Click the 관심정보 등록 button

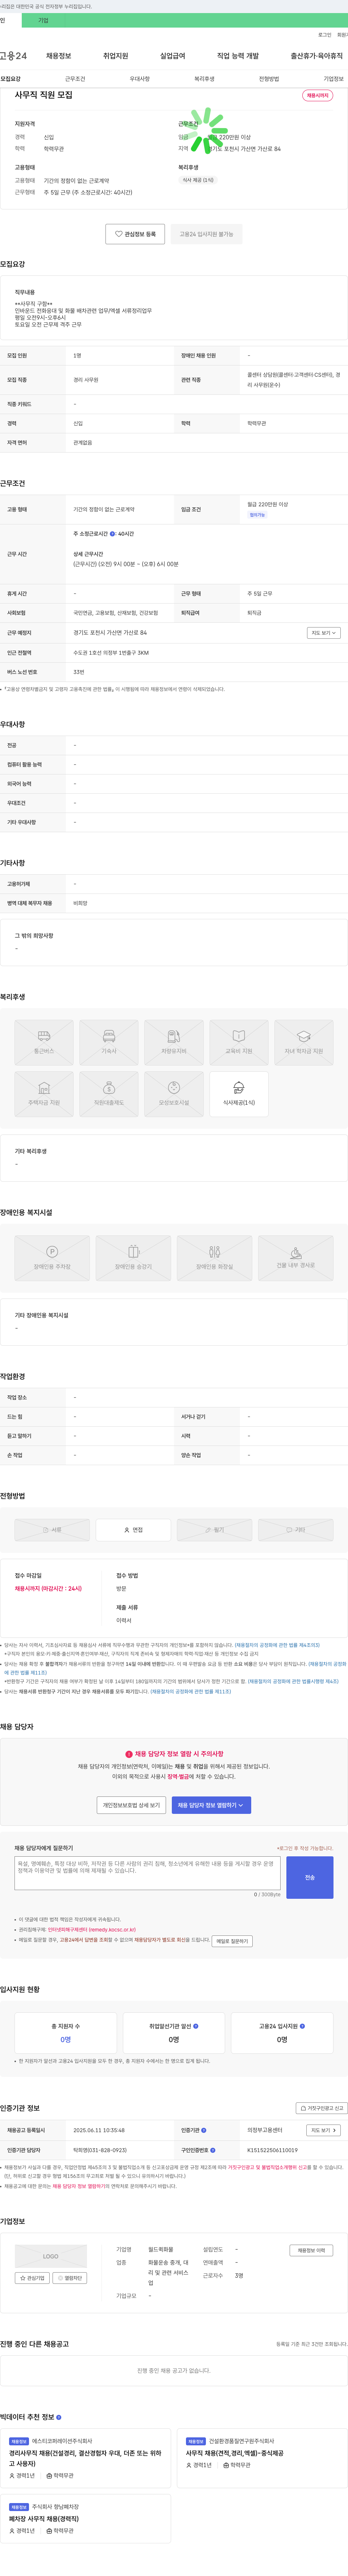coord(135,234)
